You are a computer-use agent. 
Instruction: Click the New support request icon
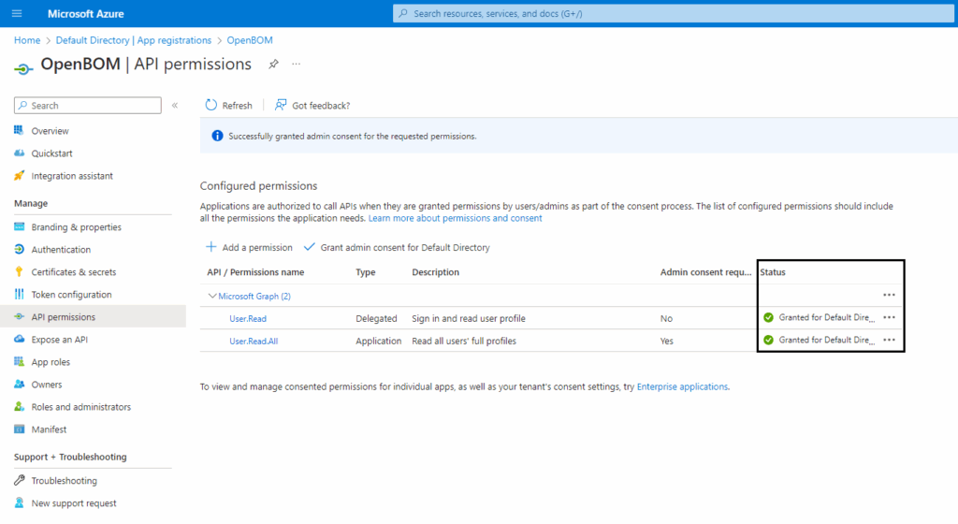coord(19,502)
